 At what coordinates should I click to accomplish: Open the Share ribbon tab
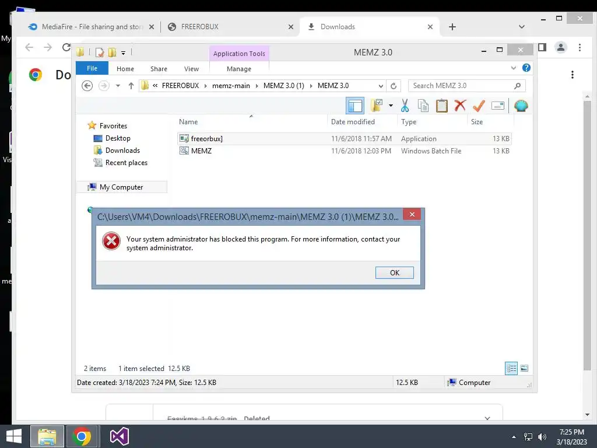[x=159, y=69]
